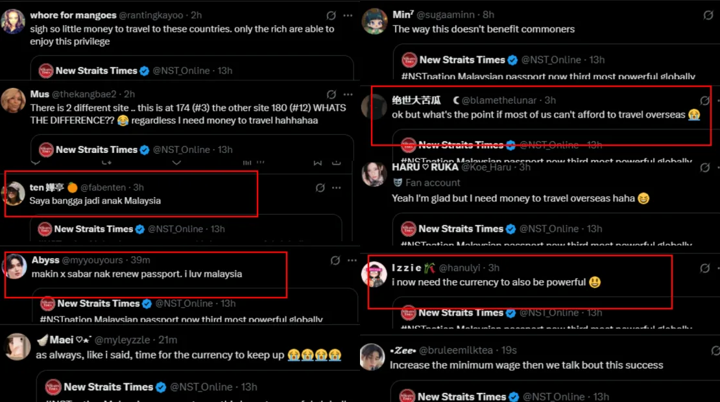Open the more options menu on Abyss's tweet
Image resolution: width=720 pixels, height=402 pixels.
point(351,261)
